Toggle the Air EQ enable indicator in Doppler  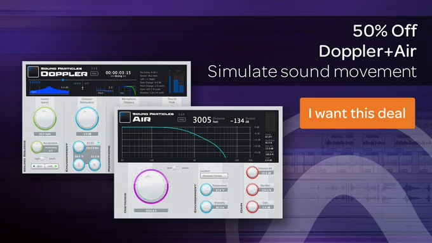pos(98,143)
